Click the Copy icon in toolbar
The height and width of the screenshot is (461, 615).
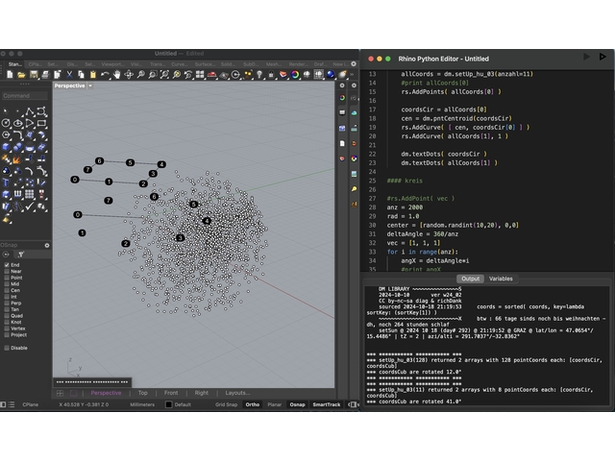[x=81, y=75]
